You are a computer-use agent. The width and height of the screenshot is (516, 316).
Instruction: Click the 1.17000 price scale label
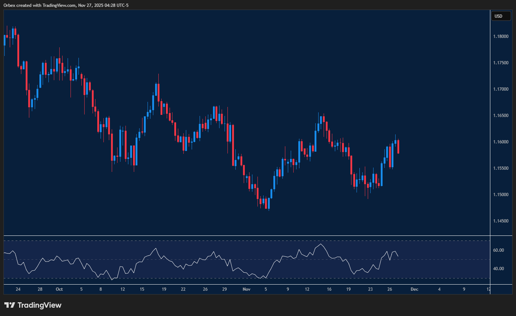pos(501,89)
